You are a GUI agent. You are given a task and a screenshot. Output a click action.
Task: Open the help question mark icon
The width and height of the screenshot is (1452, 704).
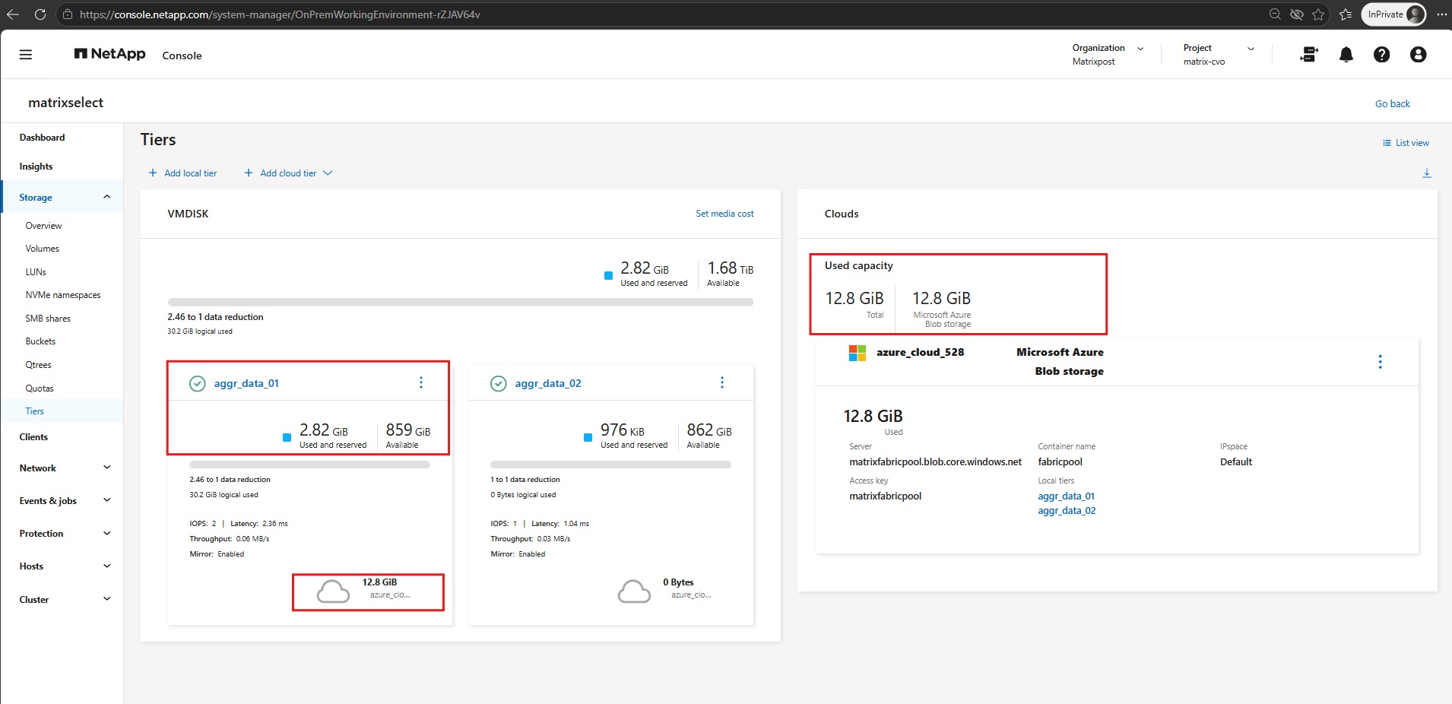click(x=1382, y=55)
